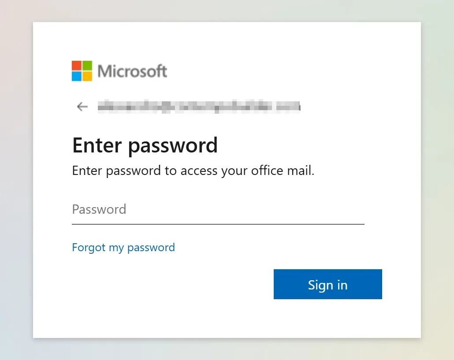Select the blurred email address next to the arrow
The height and width of the screenshot is (360, 454).
199,107
